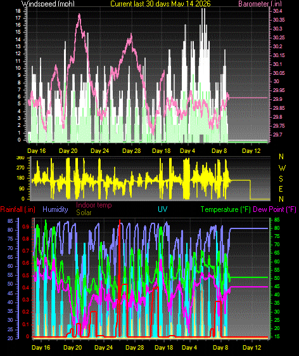299x356 pixels.
Task: Select the 45 temperature scale value
Action: click(x=277, y=287)
